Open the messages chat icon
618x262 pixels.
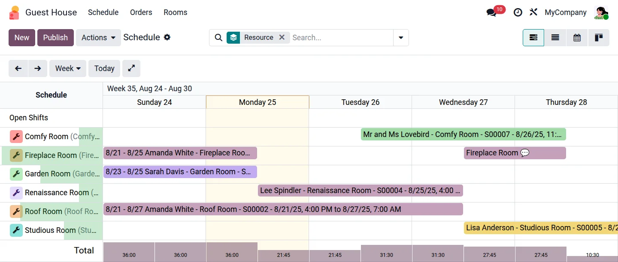click(x=491, y=12)
